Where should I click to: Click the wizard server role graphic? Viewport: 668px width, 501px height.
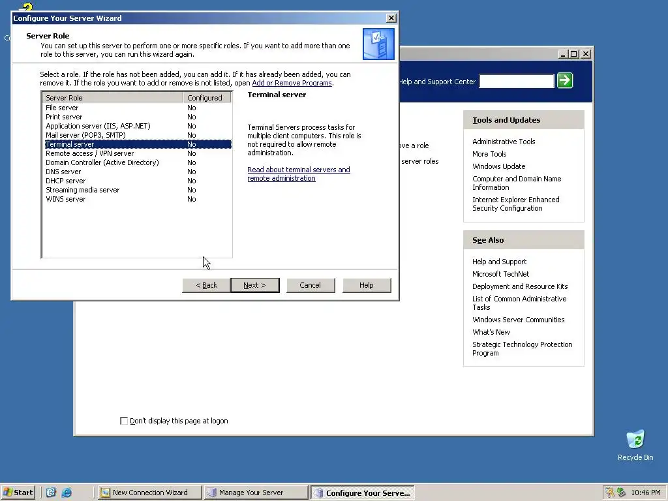click(x=378, y=44)
